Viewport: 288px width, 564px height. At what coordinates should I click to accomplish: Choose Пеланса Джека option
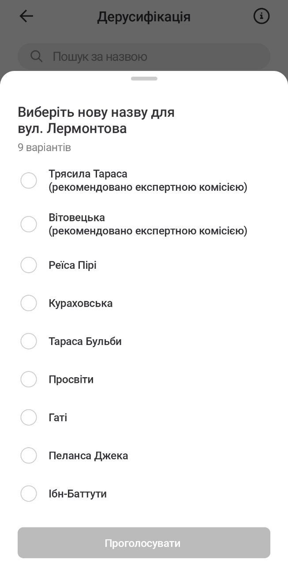pyautogui.click(x=29, y=455)
